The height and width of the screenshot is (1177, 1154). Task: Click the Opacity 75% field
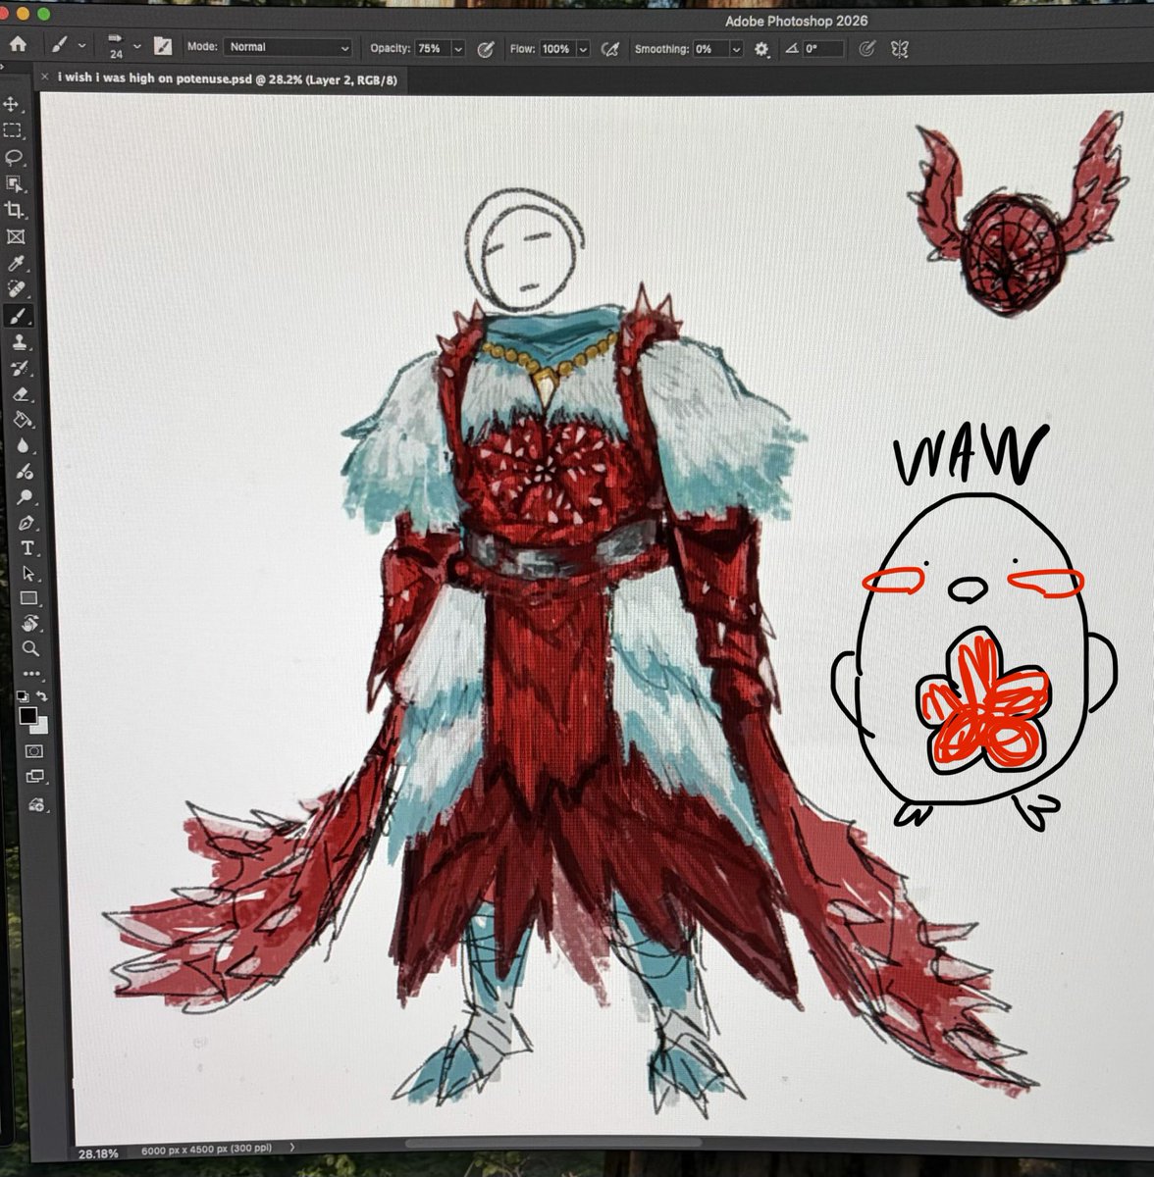tap(432, 48)
